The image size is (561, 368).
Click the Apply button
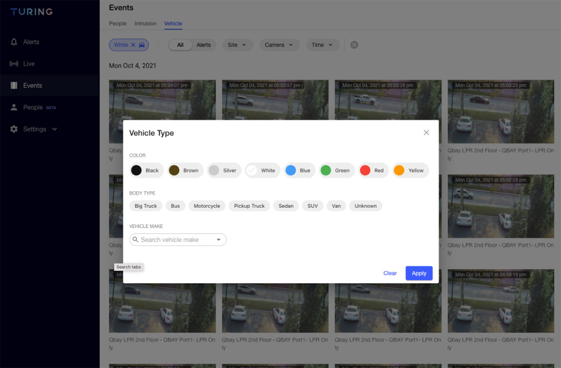pyautogui.click(x=419, y=273)
